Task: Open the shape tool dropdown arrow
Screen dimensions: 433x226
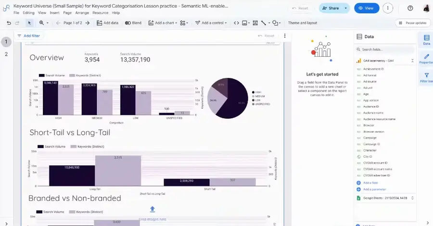Action: [280, 23]
